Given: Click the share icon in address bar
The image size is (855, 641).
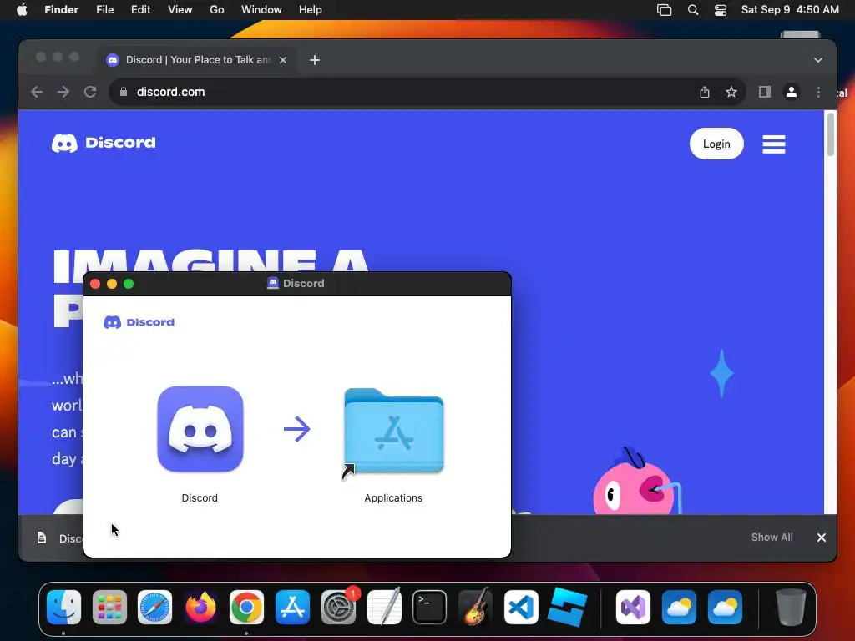Looking at the screenshot, I should pos(705,92).
